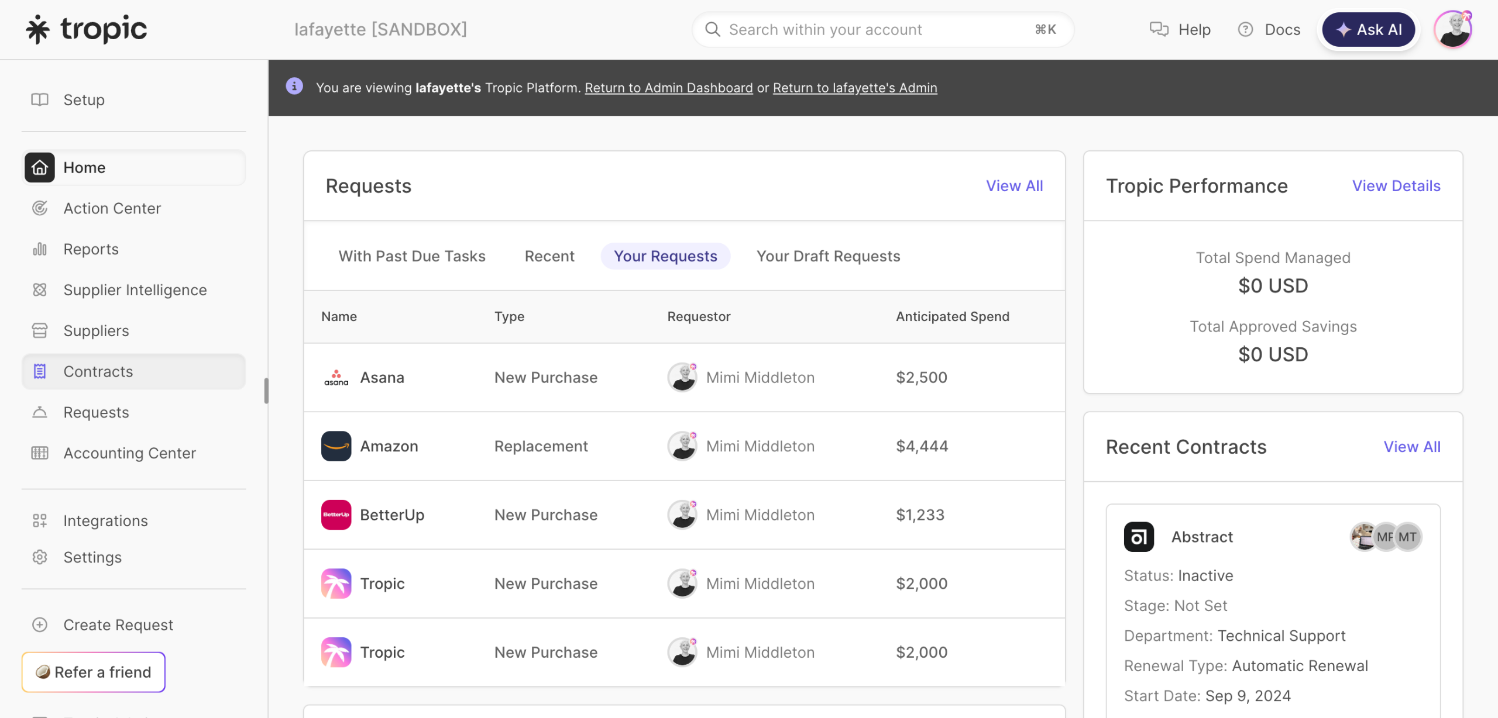The width and height of the screenshot is (1498, 718).
Task: Open the Asana request row
Action: [x=382, y=378]
